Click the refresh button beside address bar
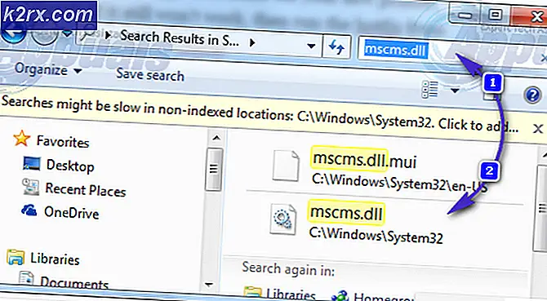547x301 pixels. [336, 47]
